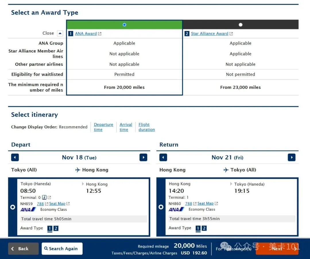Screen dimensions: 310x259
Task: Click the Search Again button
Action: click(62, 249)
